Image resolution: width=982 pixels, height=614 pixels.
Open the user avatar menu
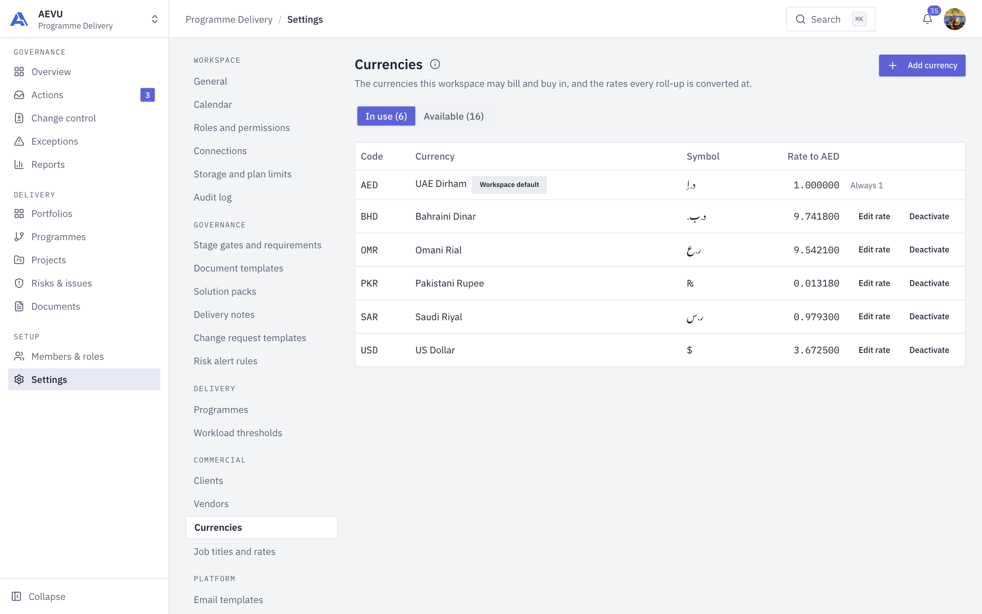[x=954, y=19]
